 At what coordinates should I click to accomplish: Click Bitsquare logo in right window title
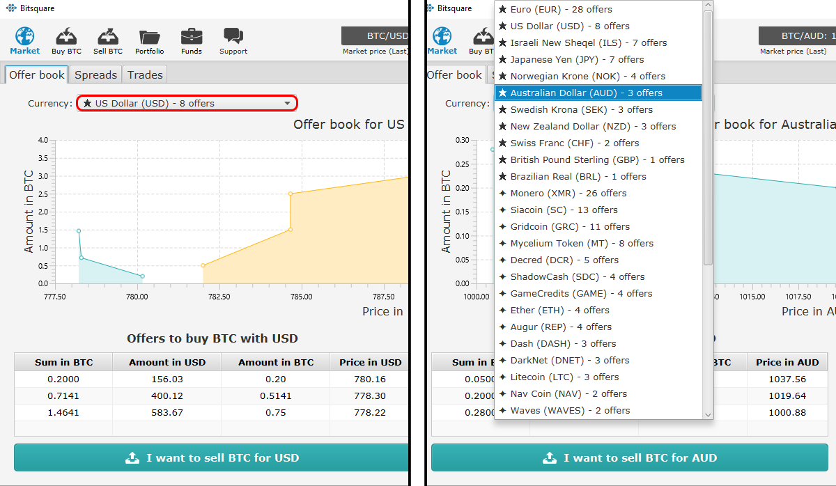pos(428,8)
